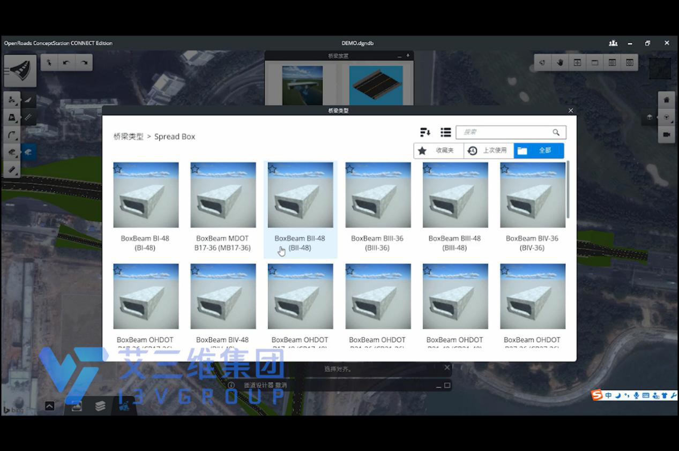Click the users icon in title bar
The image size is (679, 451).
pyautogui.click(x=613, y=43)
